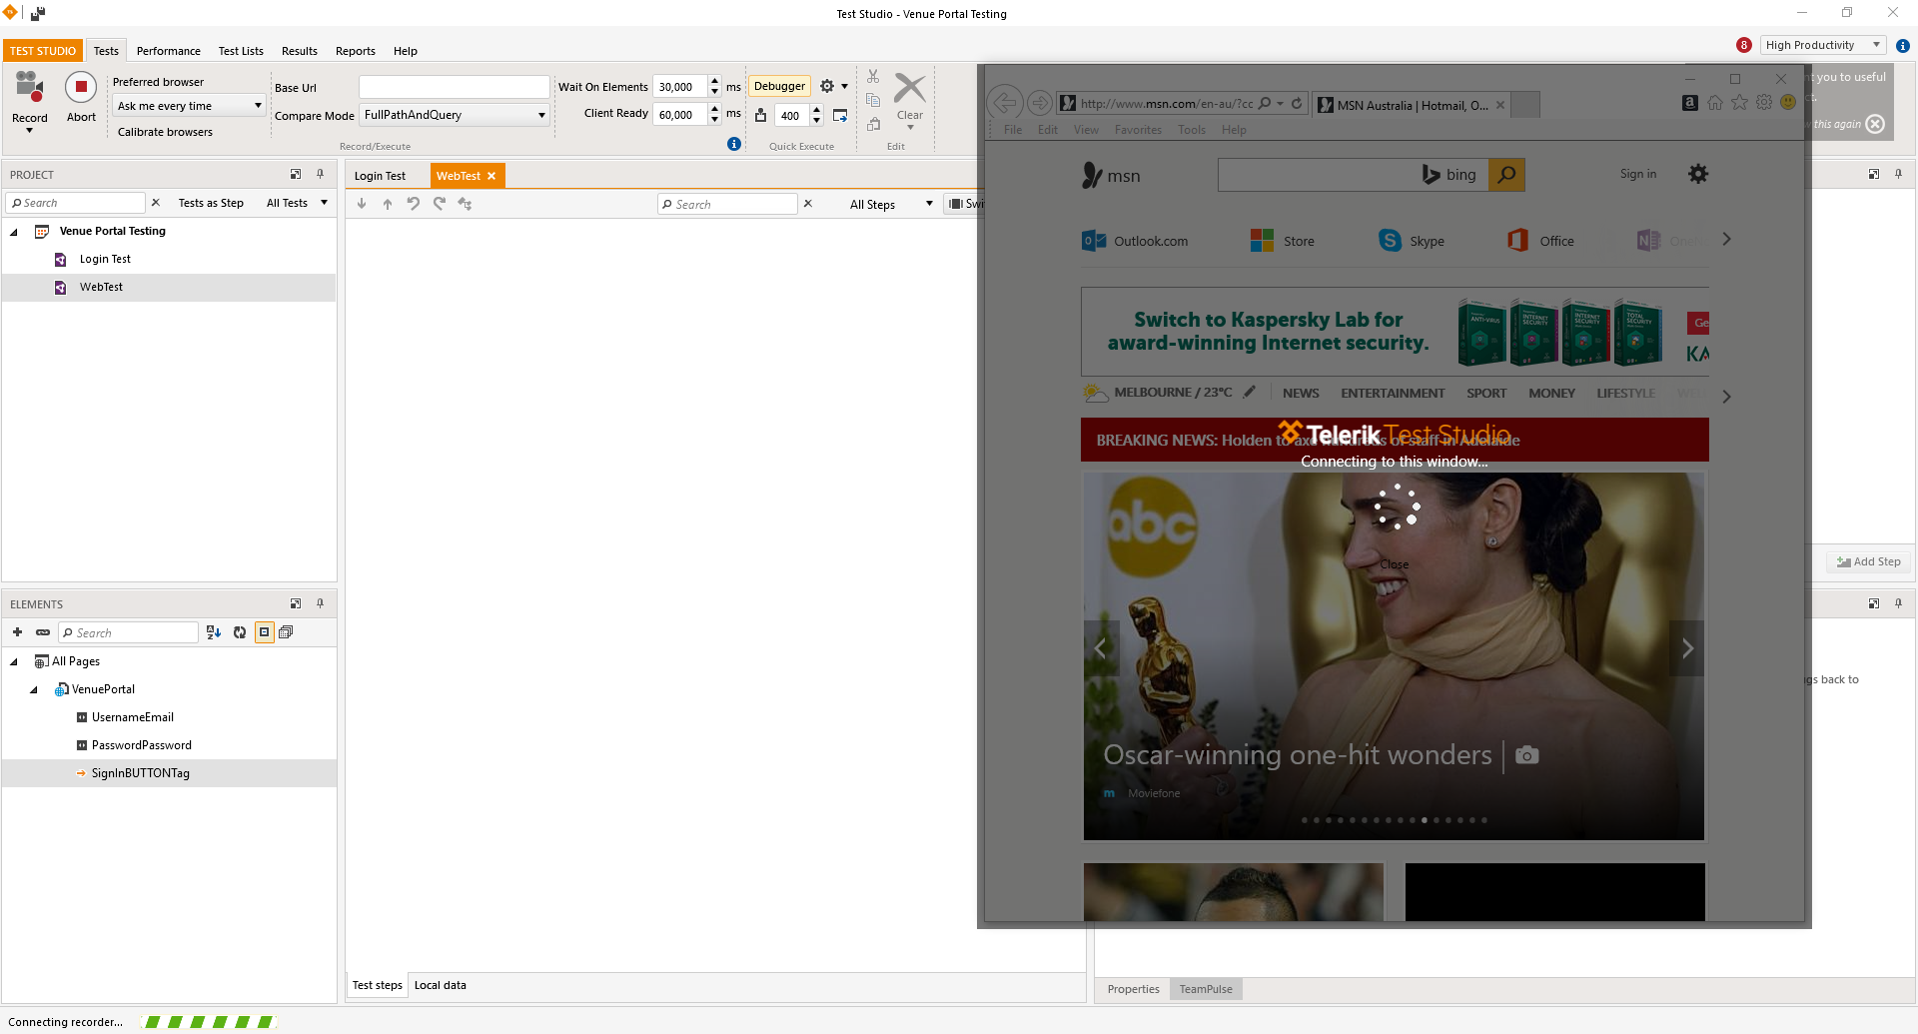Click the undo arrow in step toolbar

click(414, 204)
